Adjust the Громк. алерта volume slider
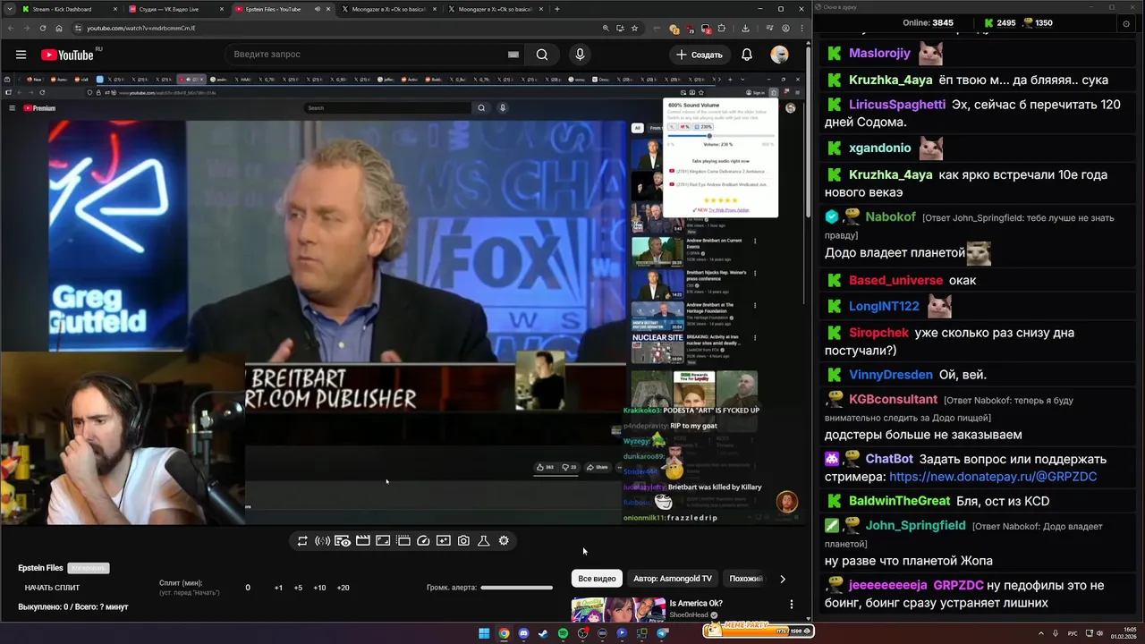 [517, 588]
